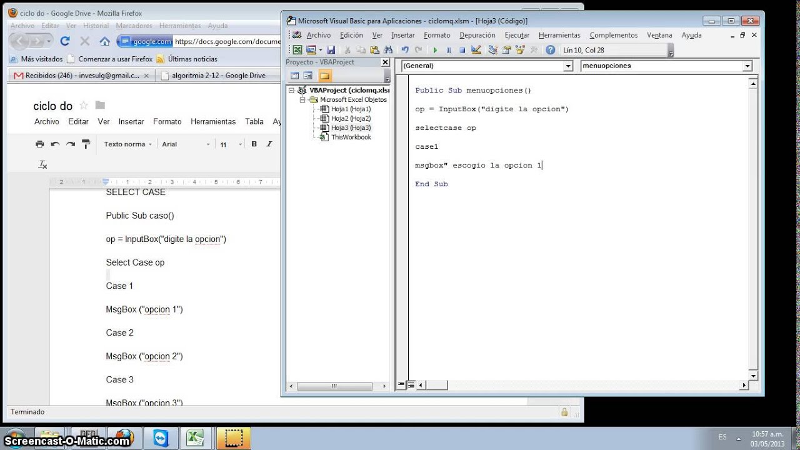Toggle italic in Google Docs toolbar

point(269,144)
